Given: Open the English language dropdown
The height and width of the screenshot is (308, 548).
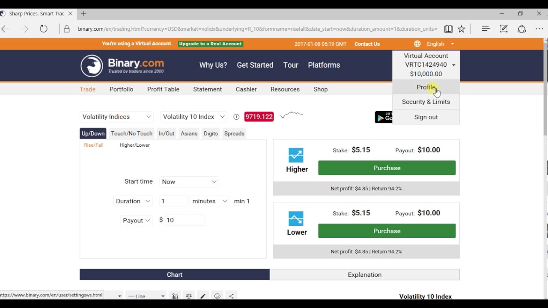Looking at the screenshot, I should [x=440, y=44].
